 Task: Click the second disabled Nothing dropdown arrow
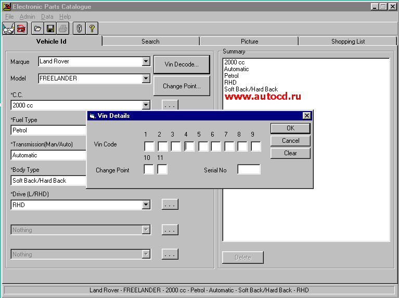click(x=146, y=254)
